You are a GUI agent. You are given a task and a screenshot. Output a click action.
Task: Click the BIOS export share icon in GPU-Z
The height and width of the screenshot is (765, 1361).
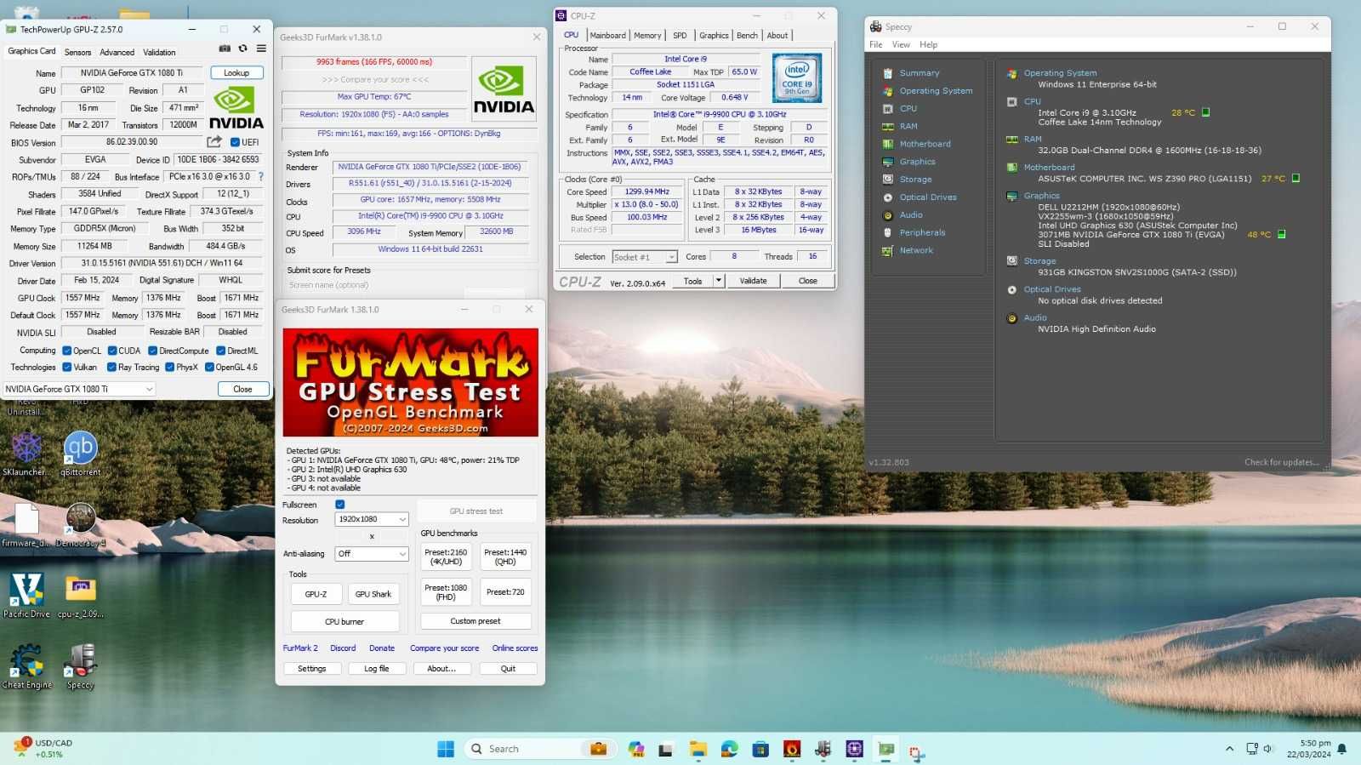[214, 142]
